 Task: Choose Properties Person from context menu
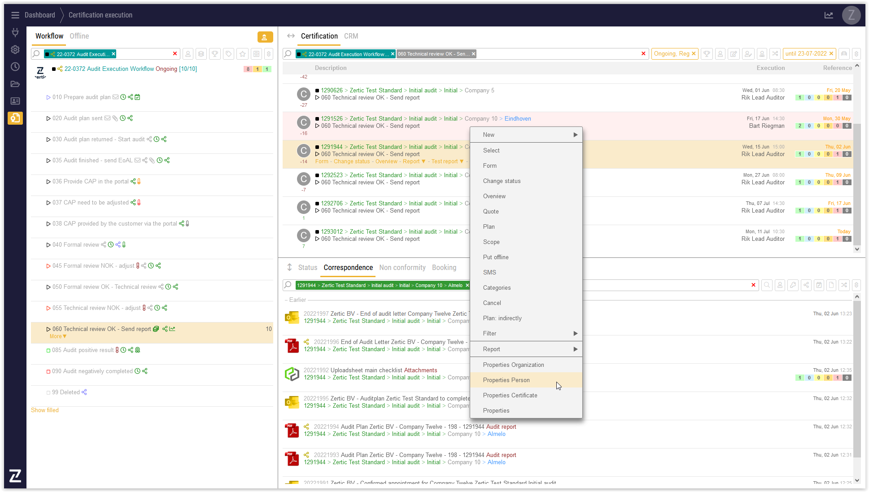pos(506,380)
